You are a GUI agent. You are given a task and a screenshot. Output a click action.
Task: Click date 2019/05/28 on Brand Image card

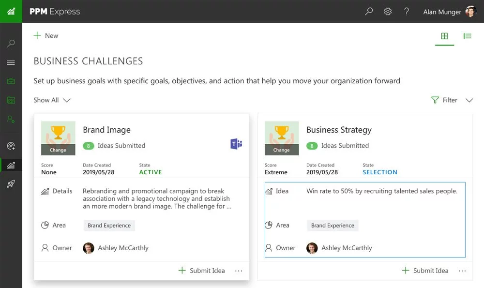click(x=98, y=172)
